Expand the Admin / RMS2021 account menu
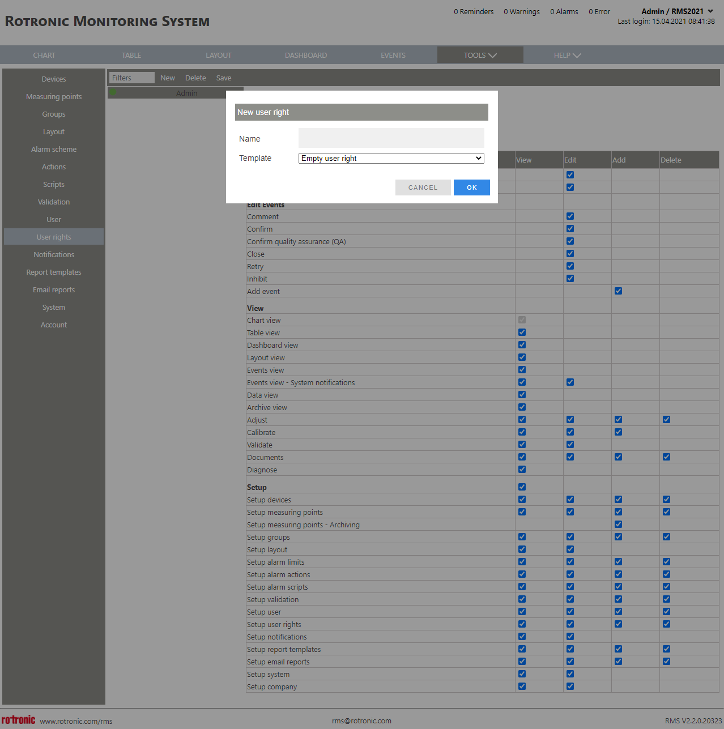Screen dimensions: 724x729 tap(677, 11)
